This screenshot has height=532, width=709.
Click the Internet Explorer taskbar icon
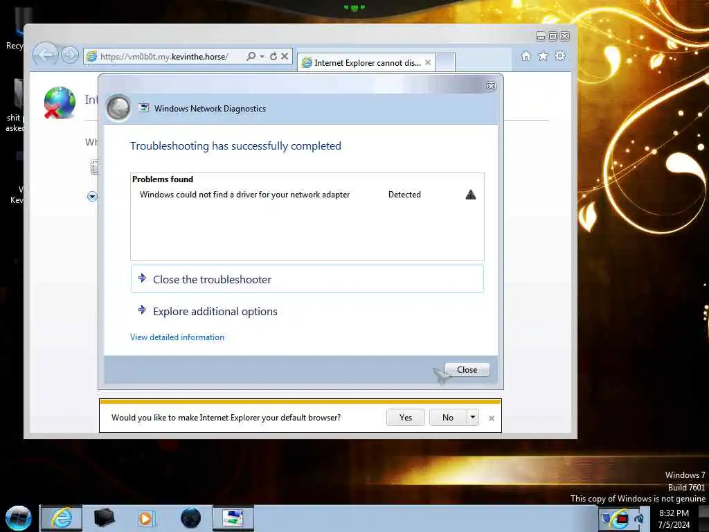62,518
